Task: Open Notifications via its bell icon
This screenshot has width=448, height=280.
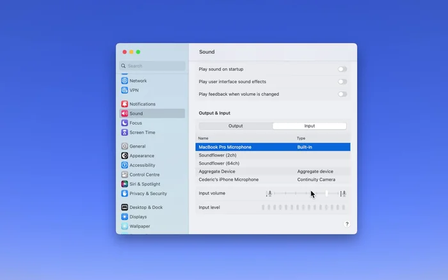Action: pyautogui.click(x=125, y=104)
